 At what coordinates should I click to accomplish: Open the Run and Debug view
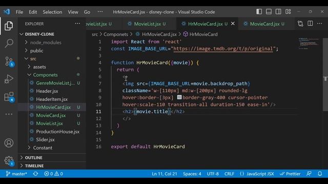(9, 79)
